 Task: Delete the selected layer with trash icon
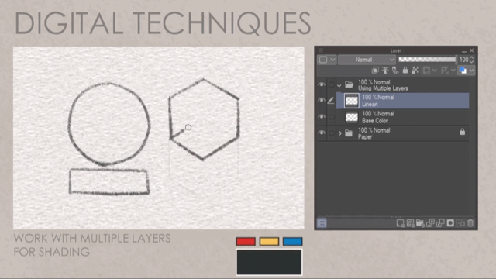(470, 223)
